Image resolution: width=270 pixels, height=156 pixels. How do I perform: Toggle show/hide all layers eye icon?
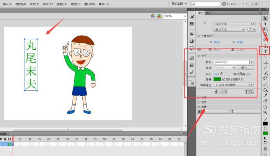coord(1,139)
